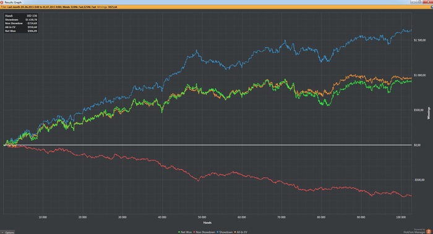This screenshot has height=234, width=433.
Task: Click the round icon at filter bar end
Action: [431, 7]
